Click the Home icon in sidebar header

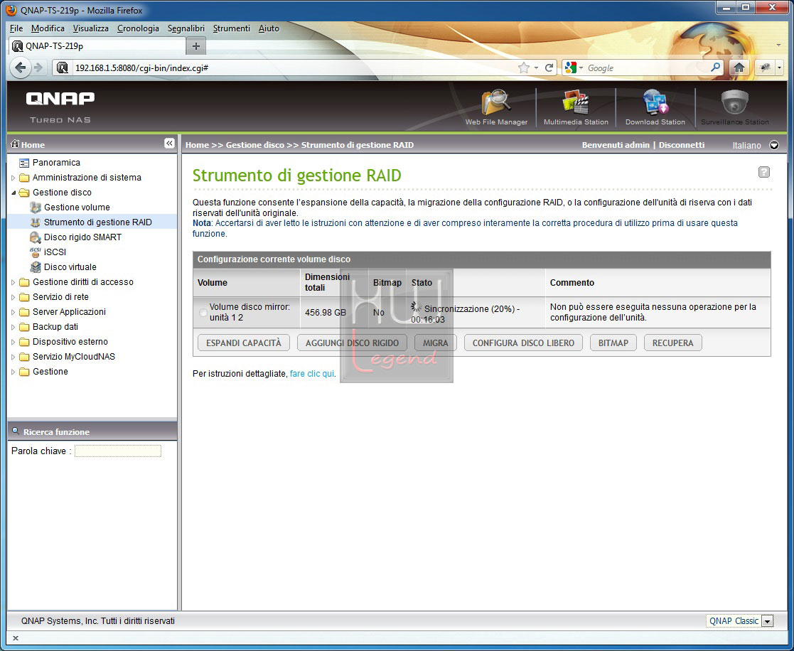pos(15,144)
